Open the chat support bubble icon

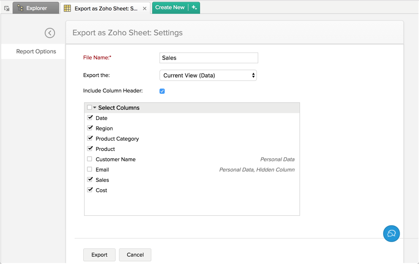pos(391,233)
